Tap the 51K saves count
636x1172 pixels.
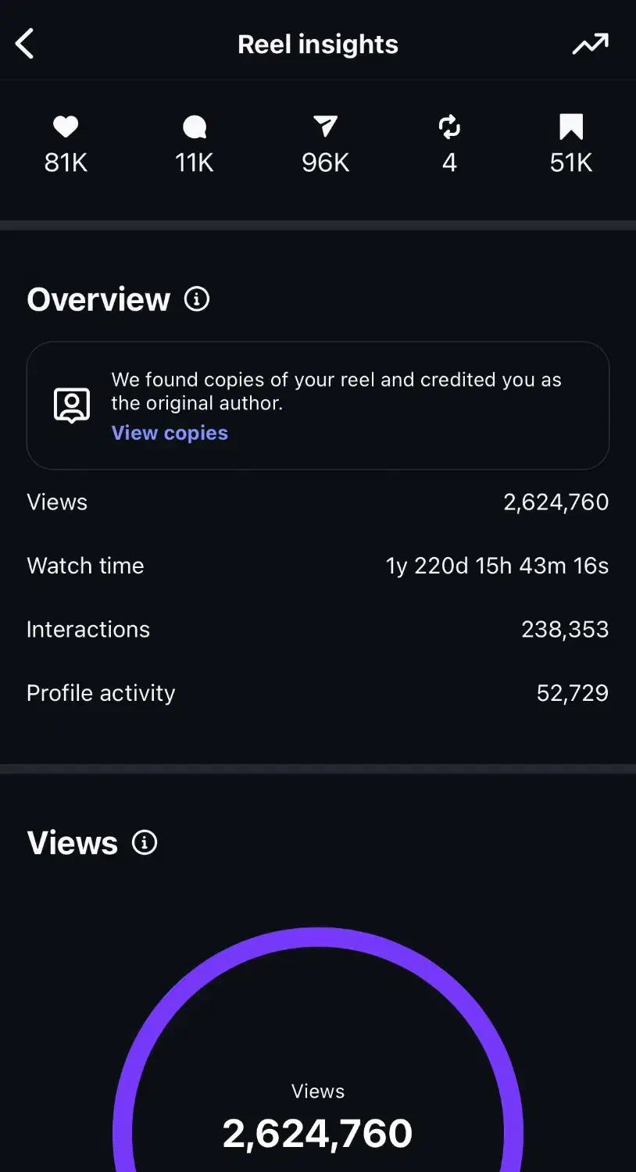pos(571,163)
